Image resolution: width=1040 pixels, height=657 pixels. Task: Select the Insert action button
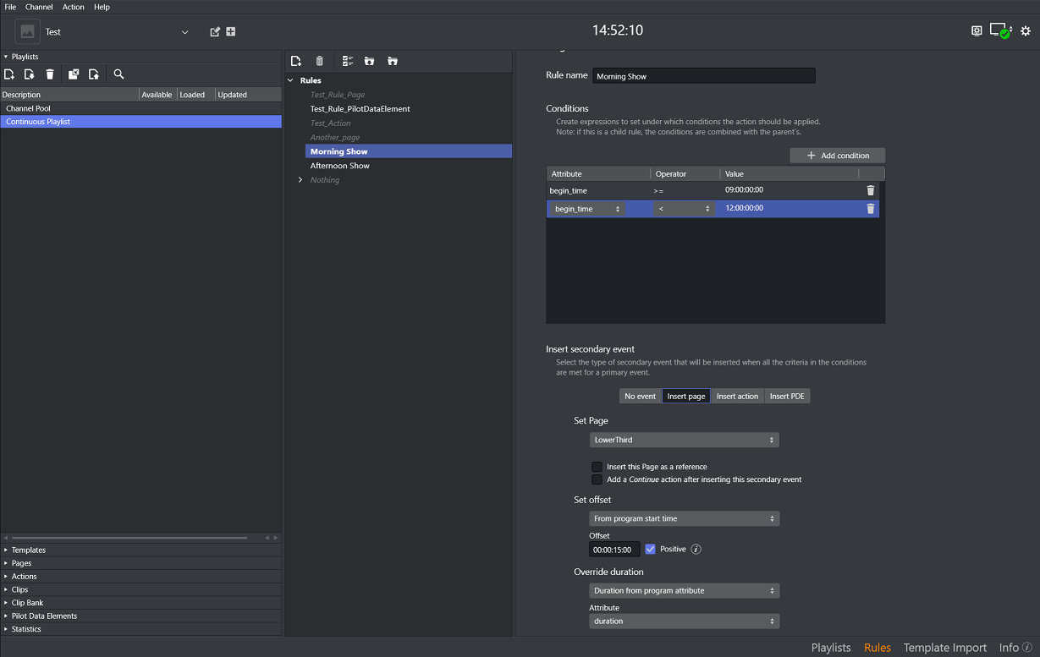[x=737, y=396]
